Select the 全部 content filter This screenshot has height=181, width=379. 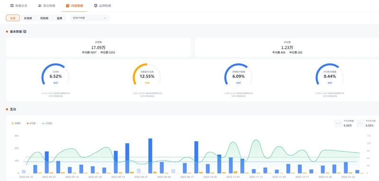(13, 18)
